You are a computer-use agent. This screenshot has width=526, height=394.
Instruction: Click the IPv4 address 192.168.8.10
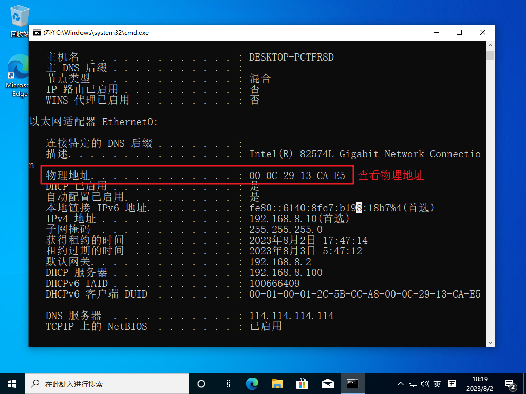[x=283, y=219]
